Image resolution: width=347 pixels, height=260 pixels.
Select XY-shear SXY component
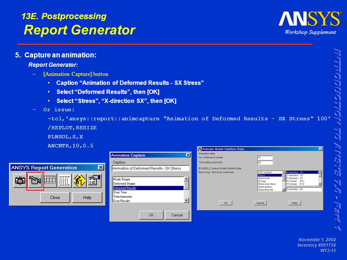coord(302,181)
